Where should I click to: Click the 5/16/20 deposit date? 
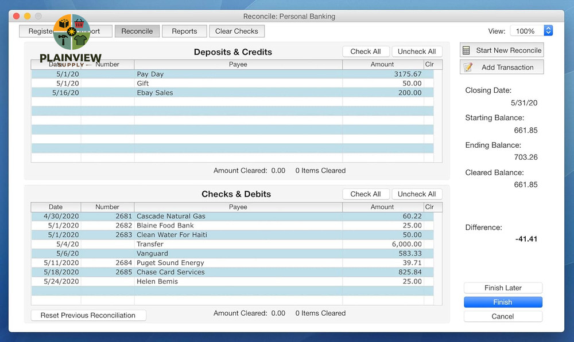click(65, 93)
